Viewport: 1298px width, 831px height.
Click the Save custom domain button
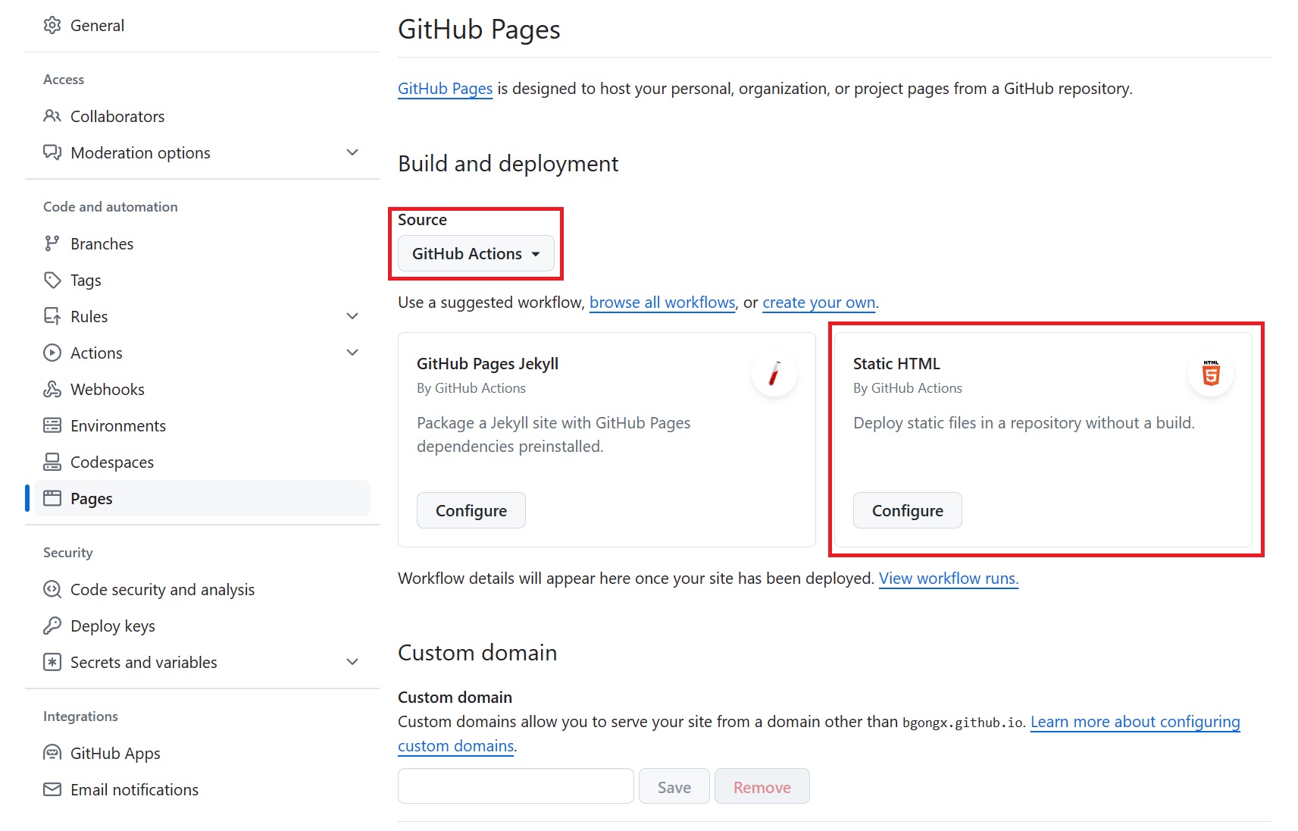click(674, 786)
